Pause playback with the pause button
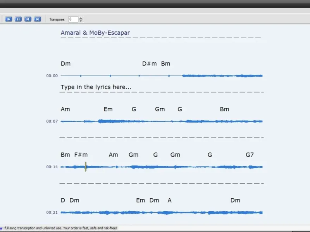The image size is (310, 232). click(18, 19)
